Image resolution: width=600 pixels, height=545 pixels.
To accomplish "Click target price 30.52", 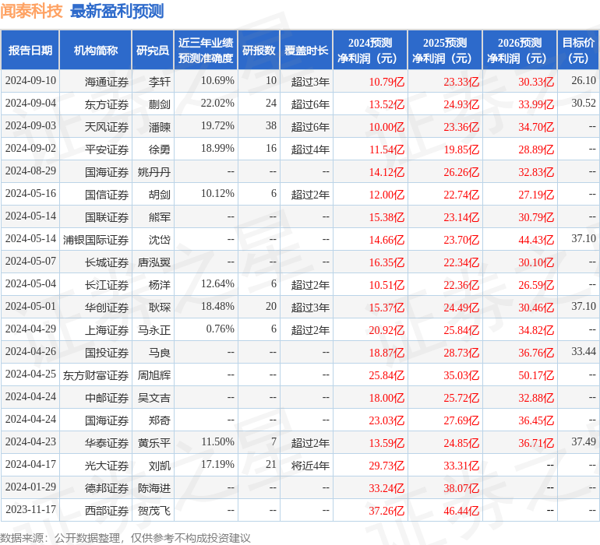I will click(584, 104).
